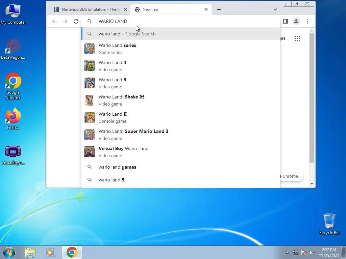Open the Windows Start menu orb
The height and width of the screenshot is (259, 346).
9,252
